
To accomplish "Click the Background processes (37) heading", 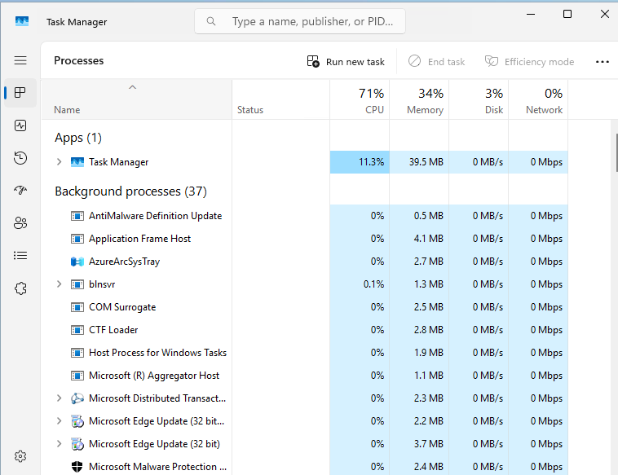I will [130, 191].
